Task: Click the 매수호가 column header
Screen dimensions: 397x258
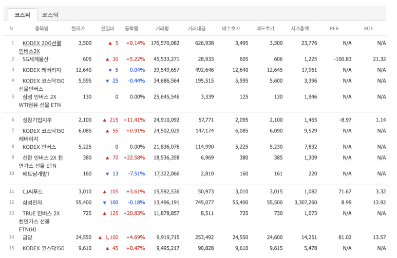Action: 231,28
